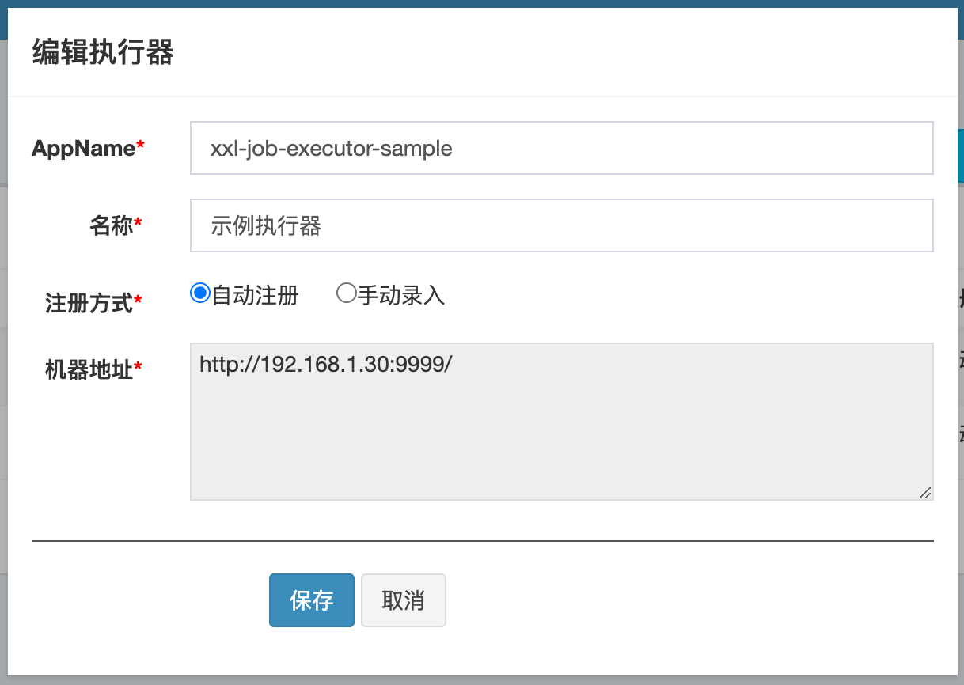Click the divider line above 保存
The image size is (964, 685).
pos(482,541)
